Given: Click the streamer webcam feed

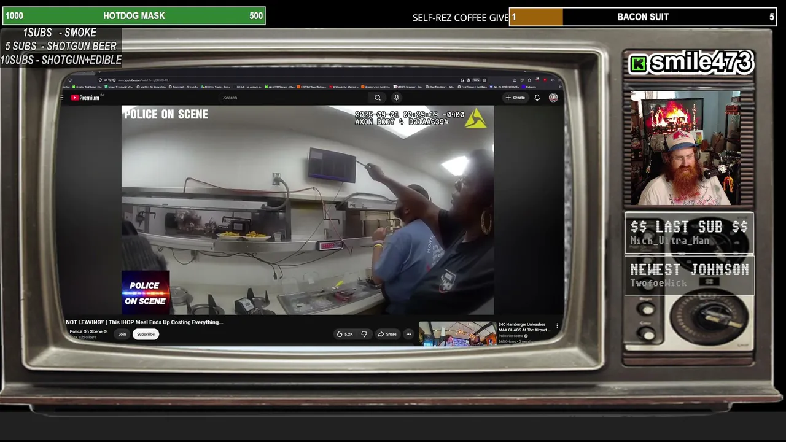Looking at the screenshot, I should coord(685,148).
